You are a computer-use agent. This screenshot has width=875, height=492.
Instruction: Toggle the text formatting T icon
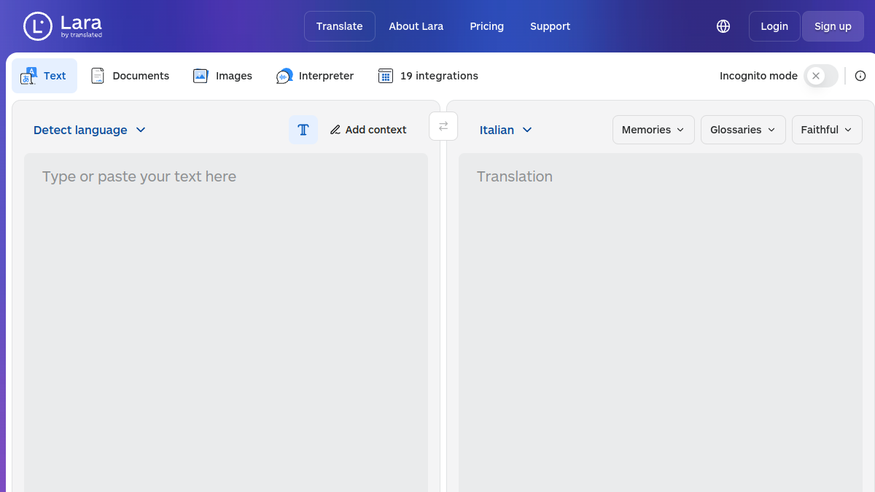coord(303,130)
